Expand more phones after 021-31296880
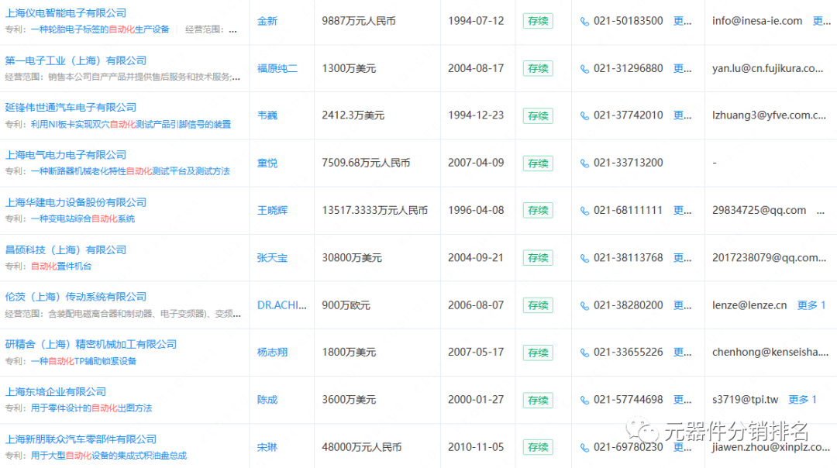 click(682, 68)
